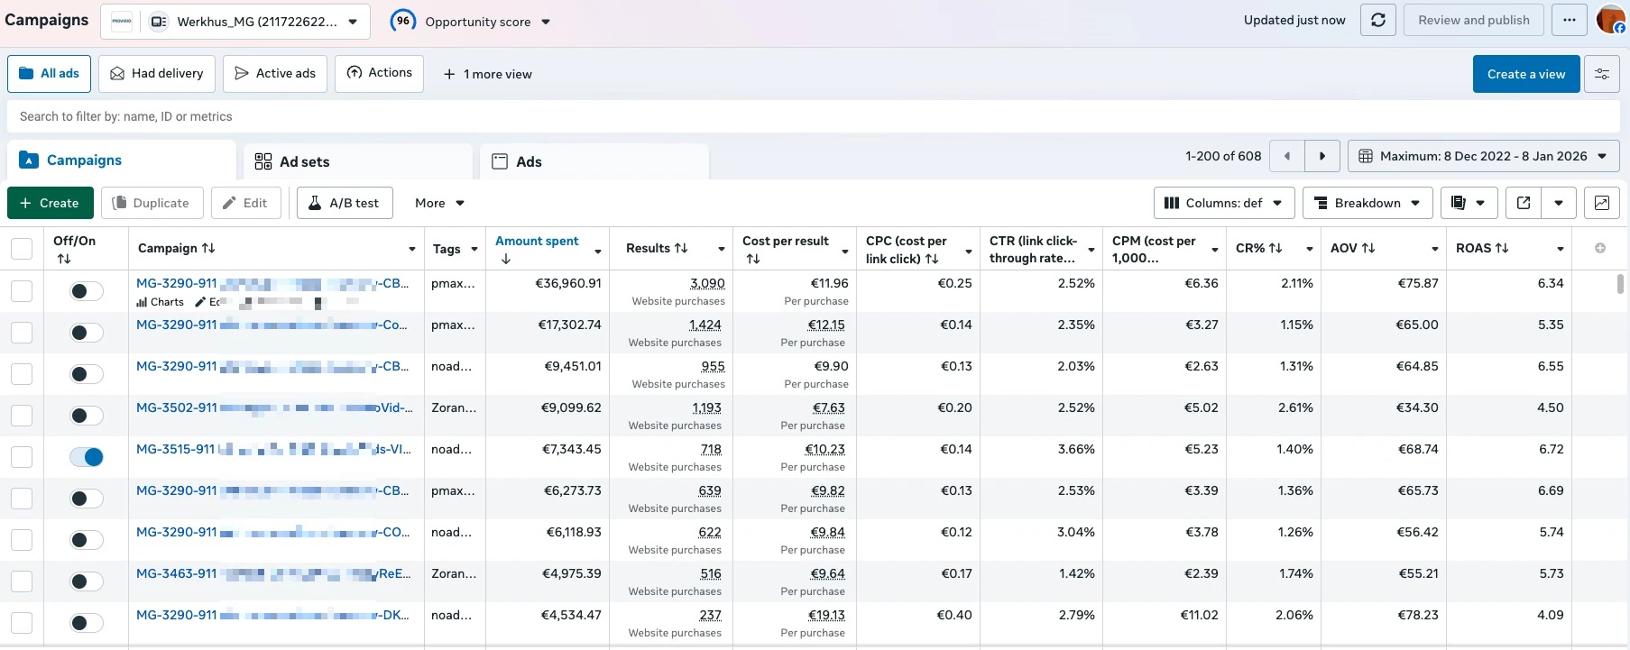Open the date range selector dropdown
This screenshot has width=1630, height=650.
1483,156
